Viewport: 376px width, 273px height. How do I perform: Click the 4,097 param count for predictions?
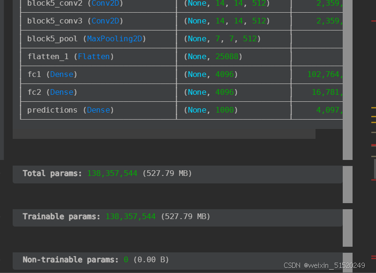pos(330,110)
